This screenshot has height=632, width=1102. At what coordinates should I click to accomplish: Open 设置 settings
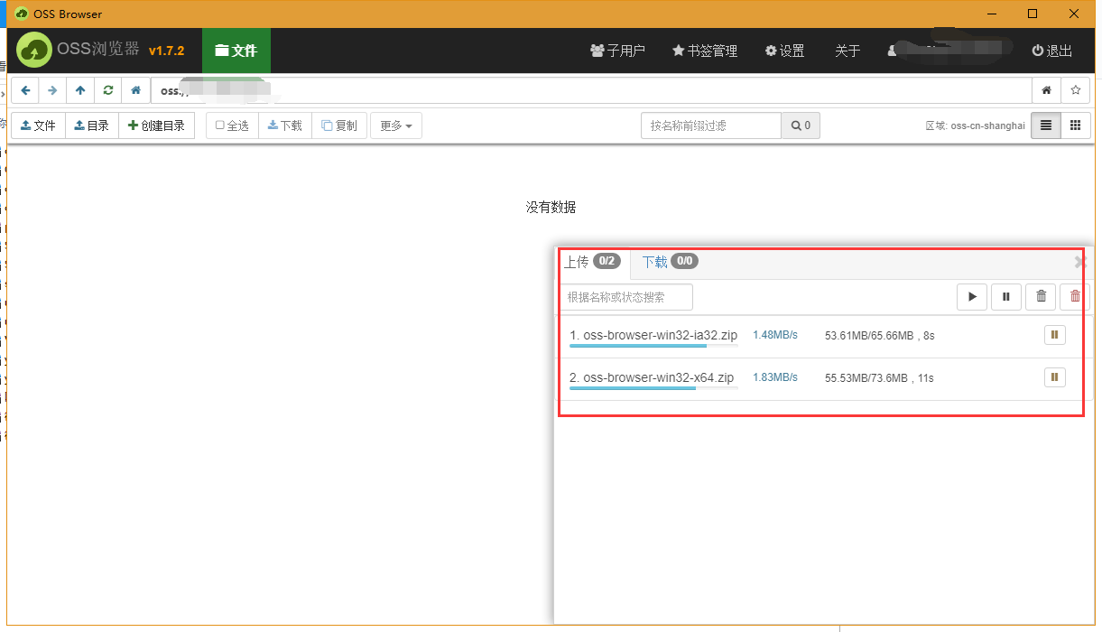tap(784, 51)
